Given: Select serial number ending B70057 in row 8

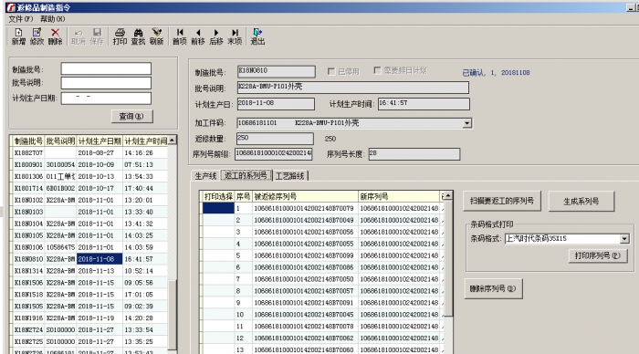Looking at the screenshot, I should click(x=304, y=291).
